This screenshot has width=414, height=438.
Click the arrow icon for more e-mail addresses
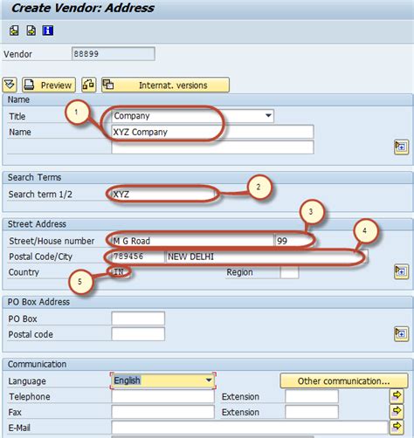[397, 427]
